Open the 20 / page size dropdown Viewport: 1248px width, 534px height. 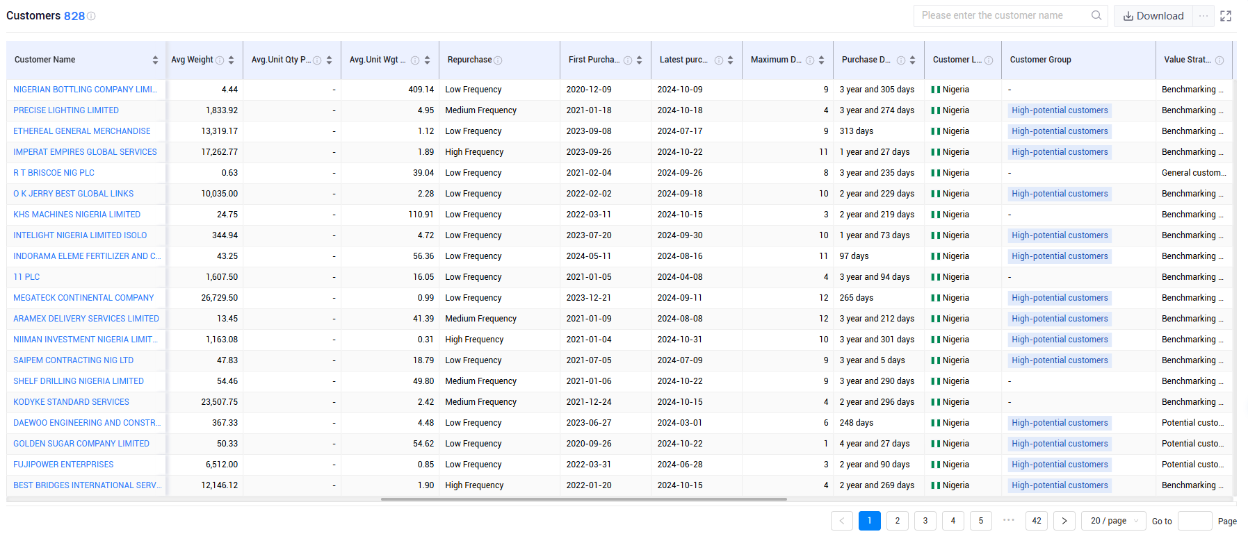coord(1114,521)
